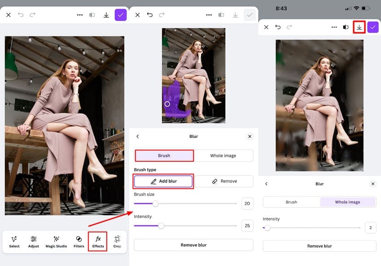Open the three-dot options menu
This screenshot has height=266, width=381.
click(334, 27)
